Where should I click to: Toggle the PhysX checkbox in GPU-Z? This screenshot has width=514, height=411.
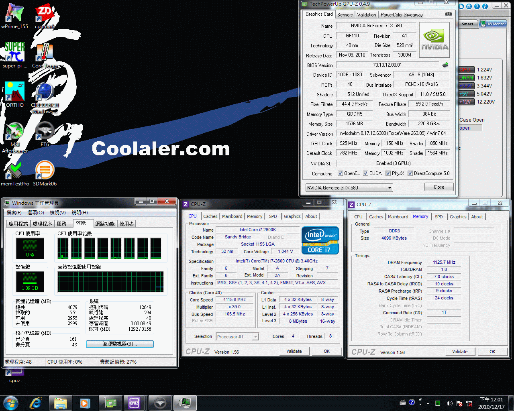[388, 173]
